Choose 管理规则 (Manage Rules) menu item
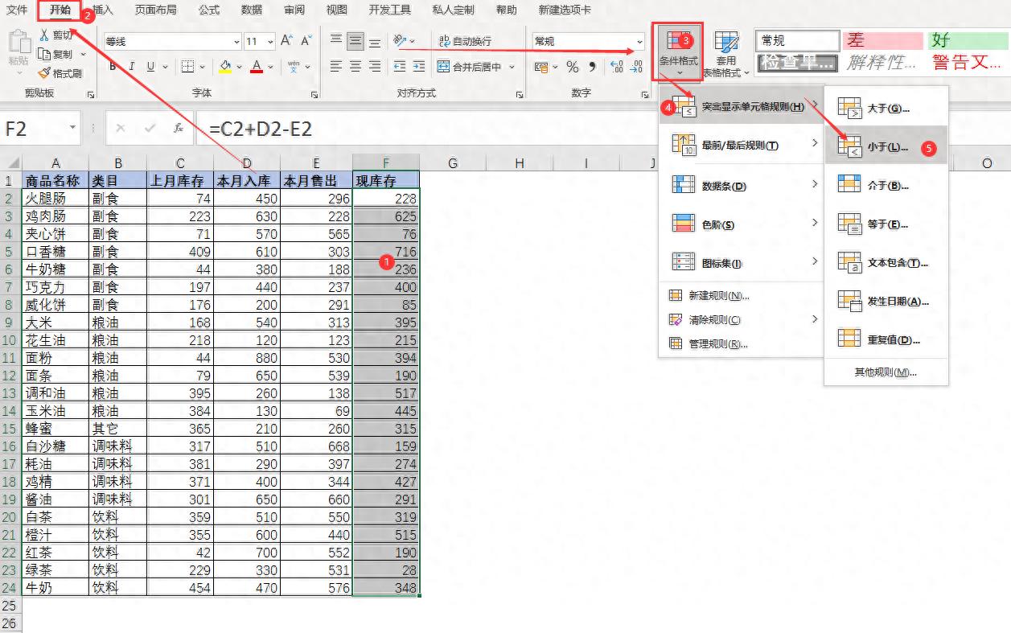Screen dimensions: 1011x633 [742, 344]
